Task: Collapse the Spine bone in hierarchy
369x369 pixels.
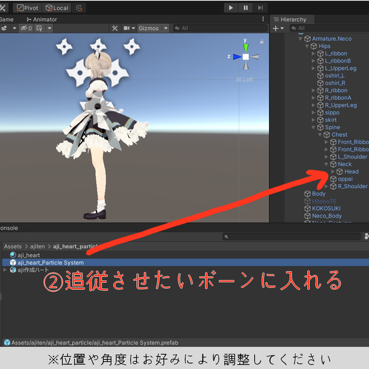Action: point(313,127)
